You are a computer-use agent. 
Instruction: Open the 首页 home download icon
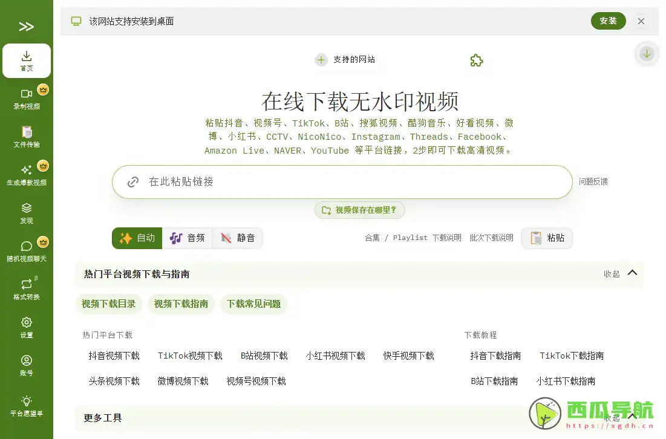(27, 60)
